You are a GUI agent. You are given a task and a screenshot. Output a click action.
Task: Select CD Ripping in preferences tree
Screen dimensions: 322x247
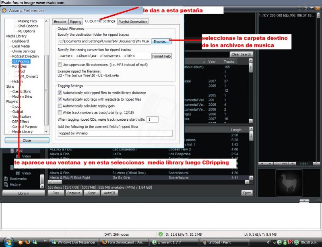tap(21, 61)
